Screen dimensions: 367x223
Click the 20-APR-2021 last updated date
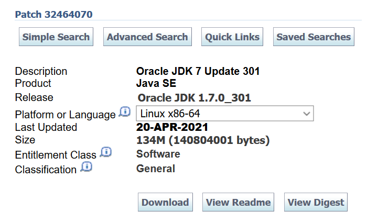pos(172,127)
